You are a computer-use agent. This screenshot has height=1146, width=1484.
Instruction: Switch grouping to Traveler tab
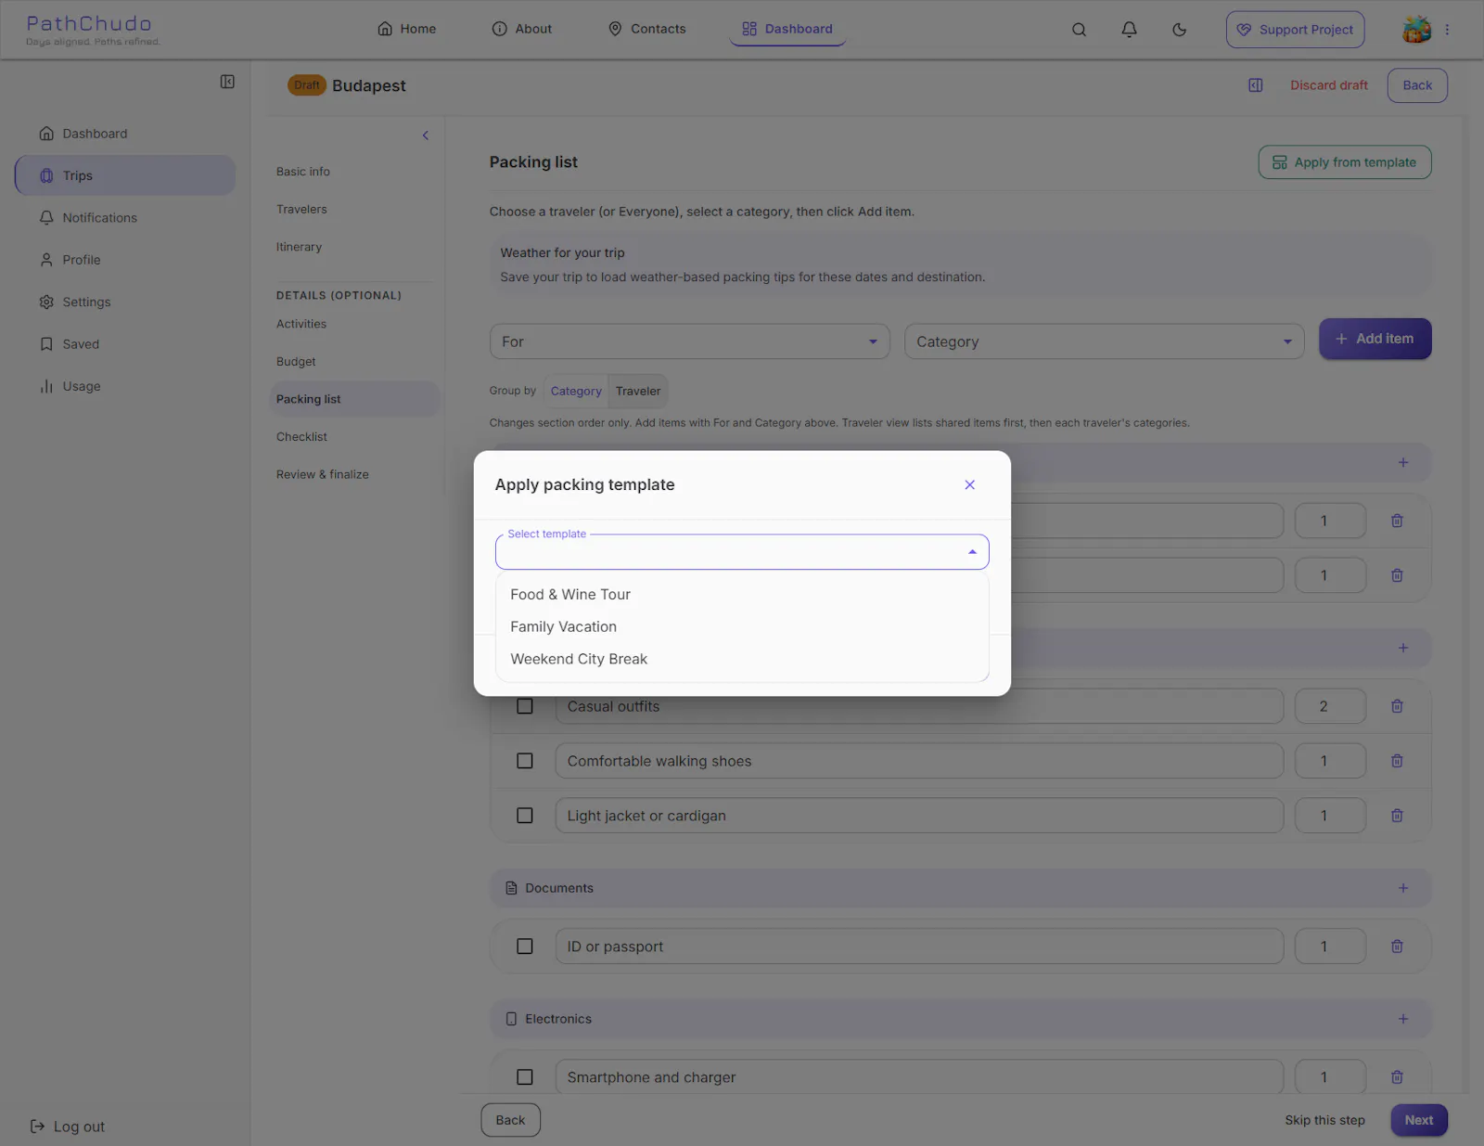coord(638,392)
